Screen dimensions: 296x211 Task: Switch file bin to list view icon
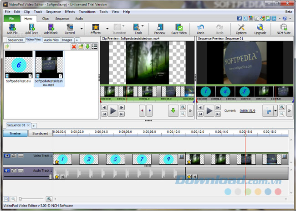click(x=95, y=46)
